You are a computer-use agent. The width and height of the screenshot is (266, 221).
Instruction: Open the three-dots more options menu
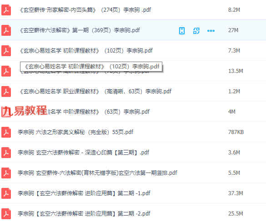[211, 31]
